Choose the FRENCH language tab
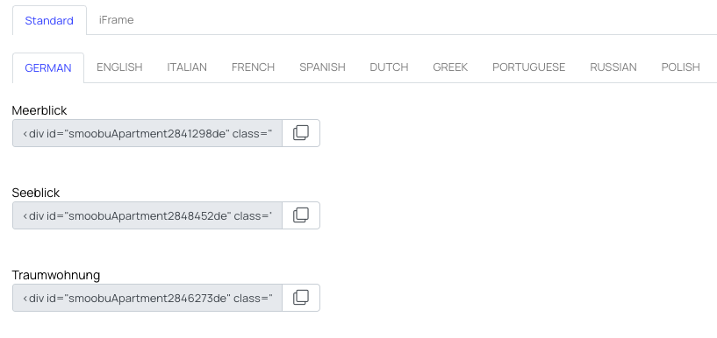Image resolution: width=717 pixels, height=338 pixels. click(x=253, y=67)
